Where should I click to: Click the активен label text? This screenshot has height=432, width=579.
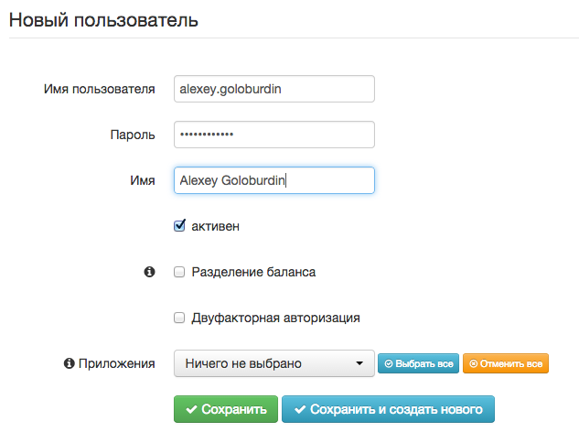(216, 225)
